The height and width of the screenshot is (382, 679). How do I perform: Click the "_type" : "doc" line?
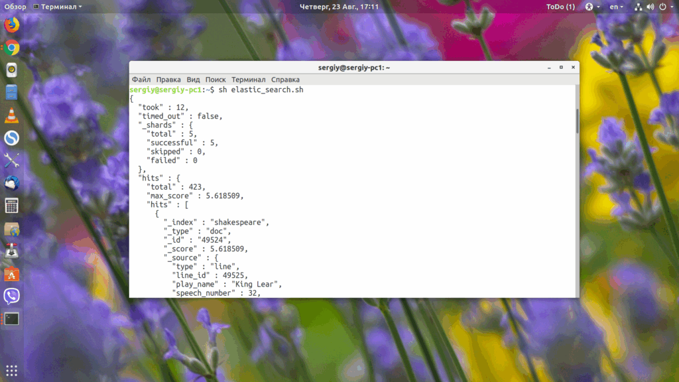(x=199, y=231)
